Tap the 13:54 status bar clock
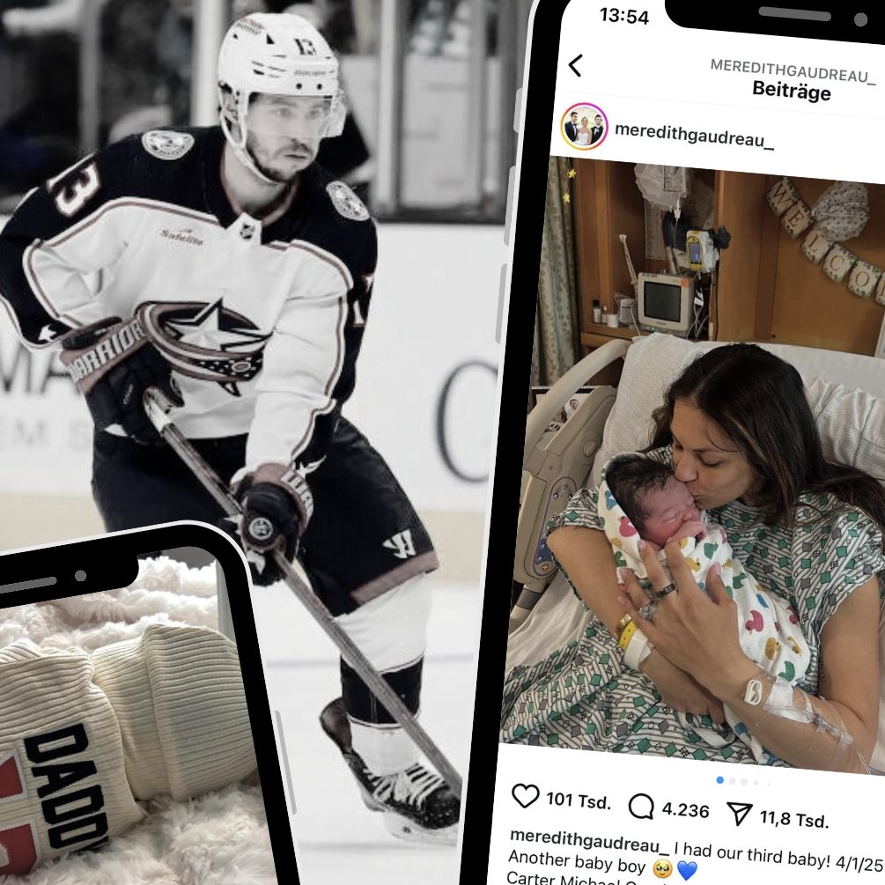The image size is (885, 885). (x=624, y=15)
